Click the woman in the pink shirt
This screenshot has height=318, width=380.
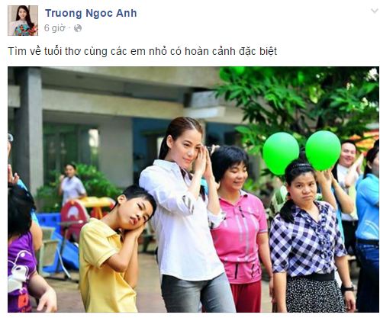[239, 229]
